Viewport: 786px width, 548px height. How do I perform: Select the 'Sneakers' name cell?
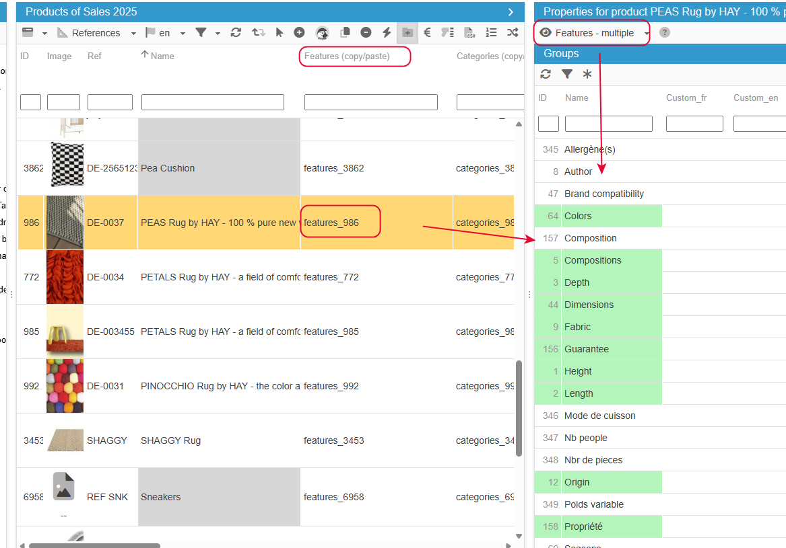[219, 497]
